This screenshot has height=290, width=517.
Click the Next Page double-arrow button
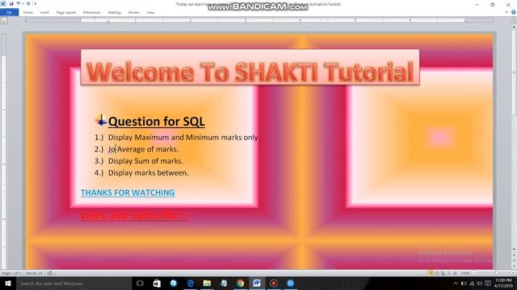(x=514, y=266)
